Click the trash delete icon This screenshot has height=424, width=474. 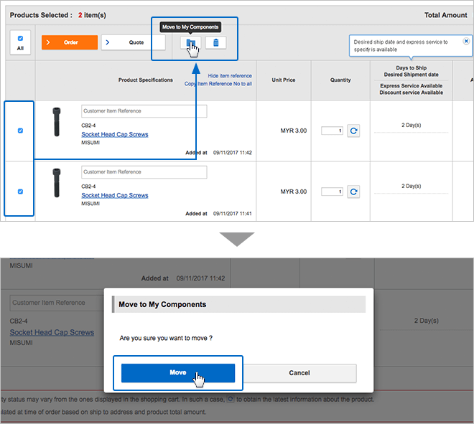pos(215,43)
